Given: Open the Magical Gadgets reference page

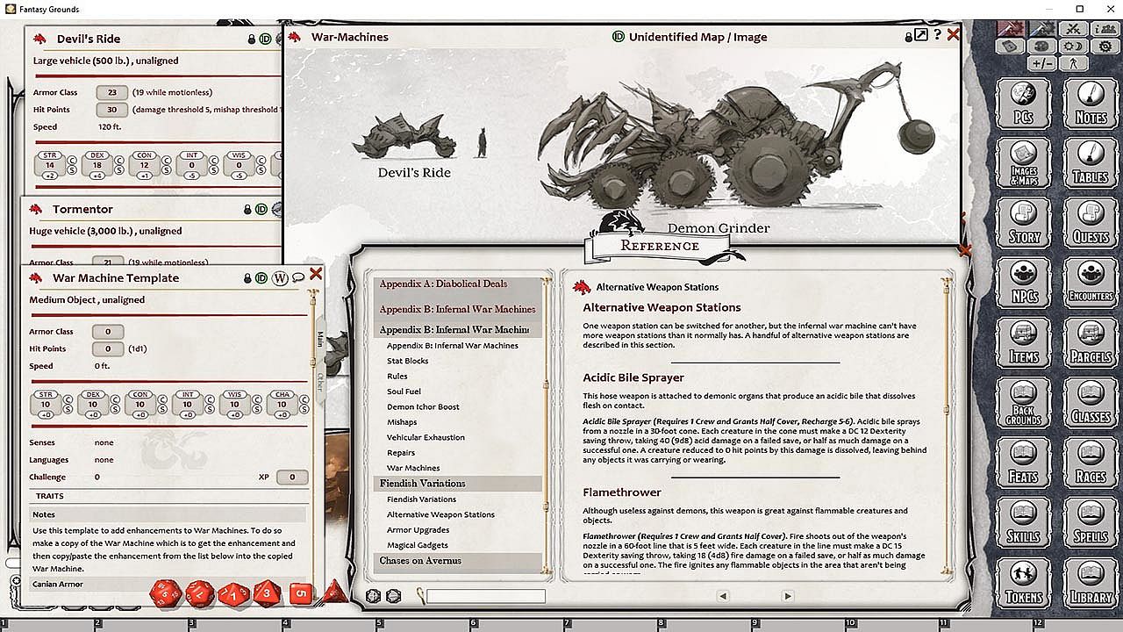Looking at the screenshot, I should (x=418, y=545).
